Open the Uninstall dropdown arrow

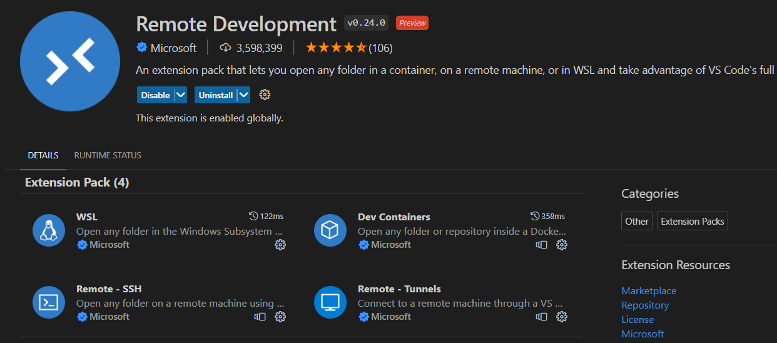[x=244, y=95]
